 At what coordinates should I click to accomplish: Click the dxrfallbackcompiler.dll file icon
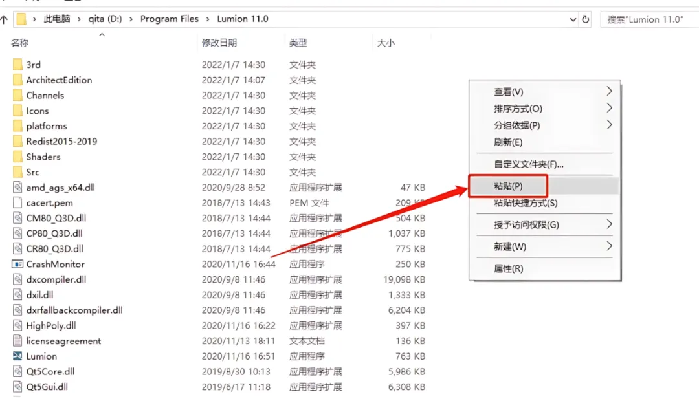(17, 310)
